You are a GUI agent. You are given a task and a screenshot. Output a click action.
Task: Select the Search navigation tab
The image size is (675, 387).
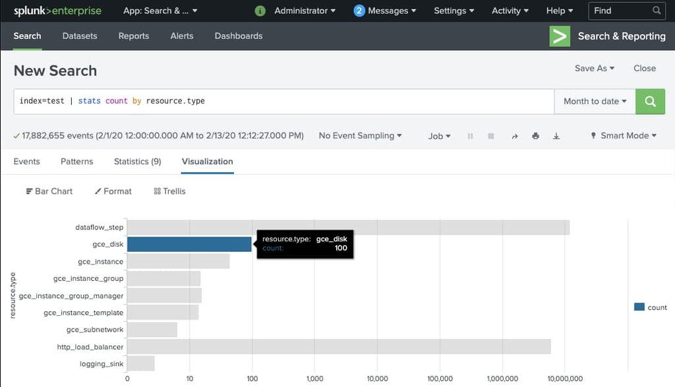(27, 36)
